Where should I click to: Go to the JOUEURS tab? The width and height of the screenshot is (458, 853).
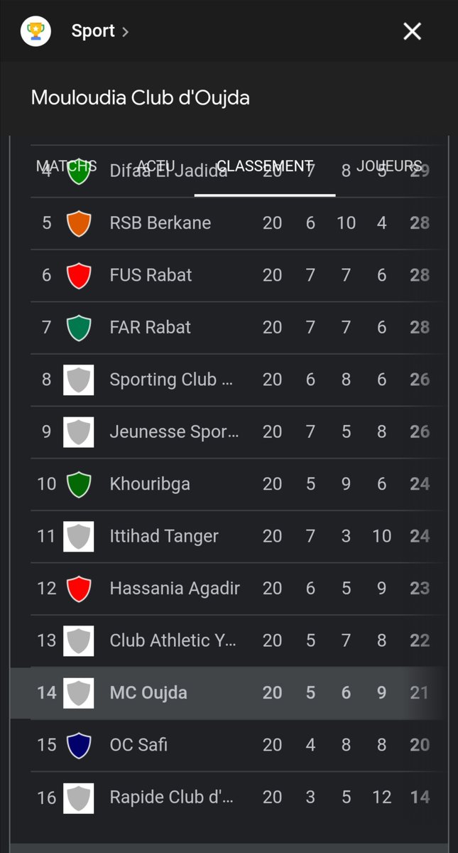389,166
